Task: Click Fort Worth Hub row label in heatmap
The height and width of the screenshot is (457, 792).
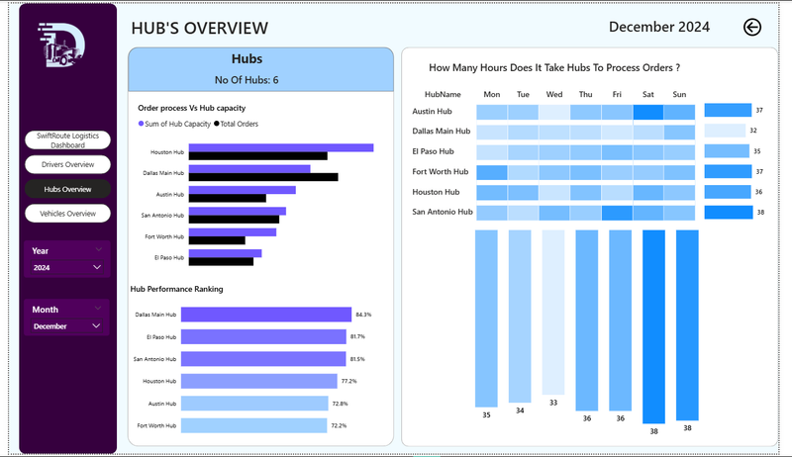Action: coord(441,172)
